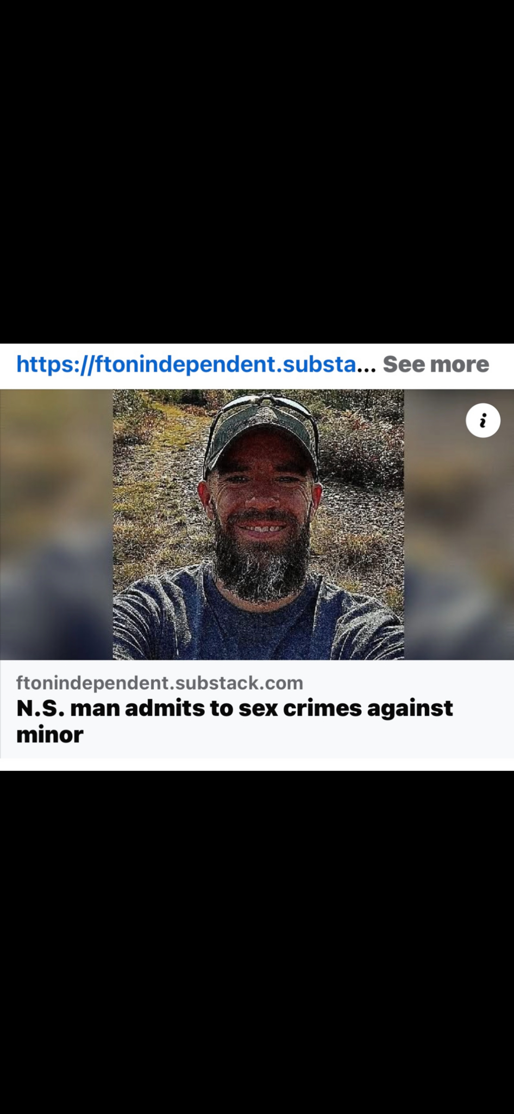This screenshot has height=1114, width=514.
Task: Tap the black area below the post
Action: 257,942
